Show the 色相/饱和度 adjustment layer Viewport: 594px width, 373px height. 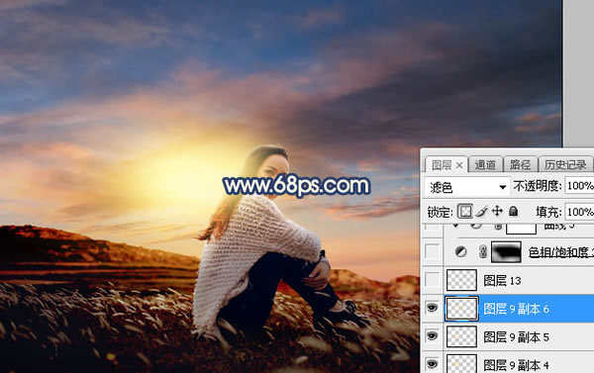tap(432, 252)
